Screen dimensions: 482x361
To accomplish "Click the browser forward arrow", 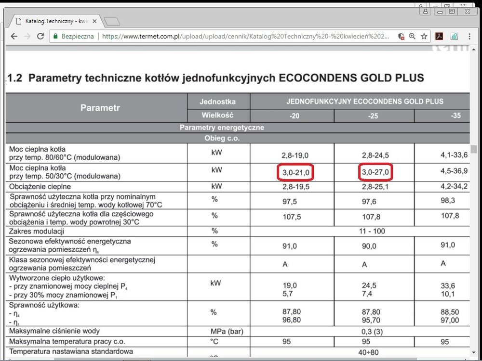I will (x=27, y=36).
